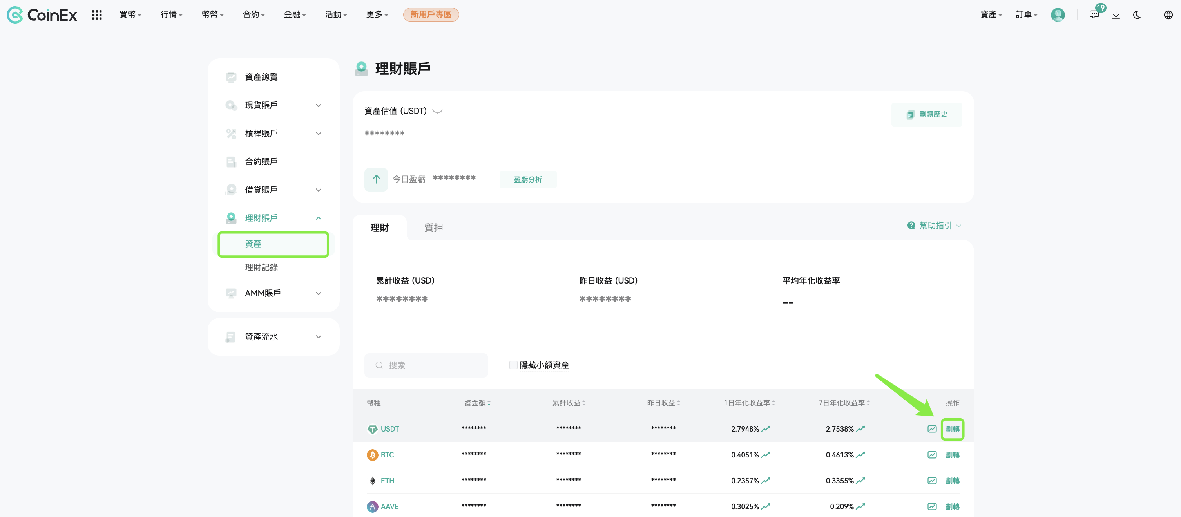Click BTC 7-day APY trend icon
The width and height of the screenshot is (1181, 517).
coord(860,455)
